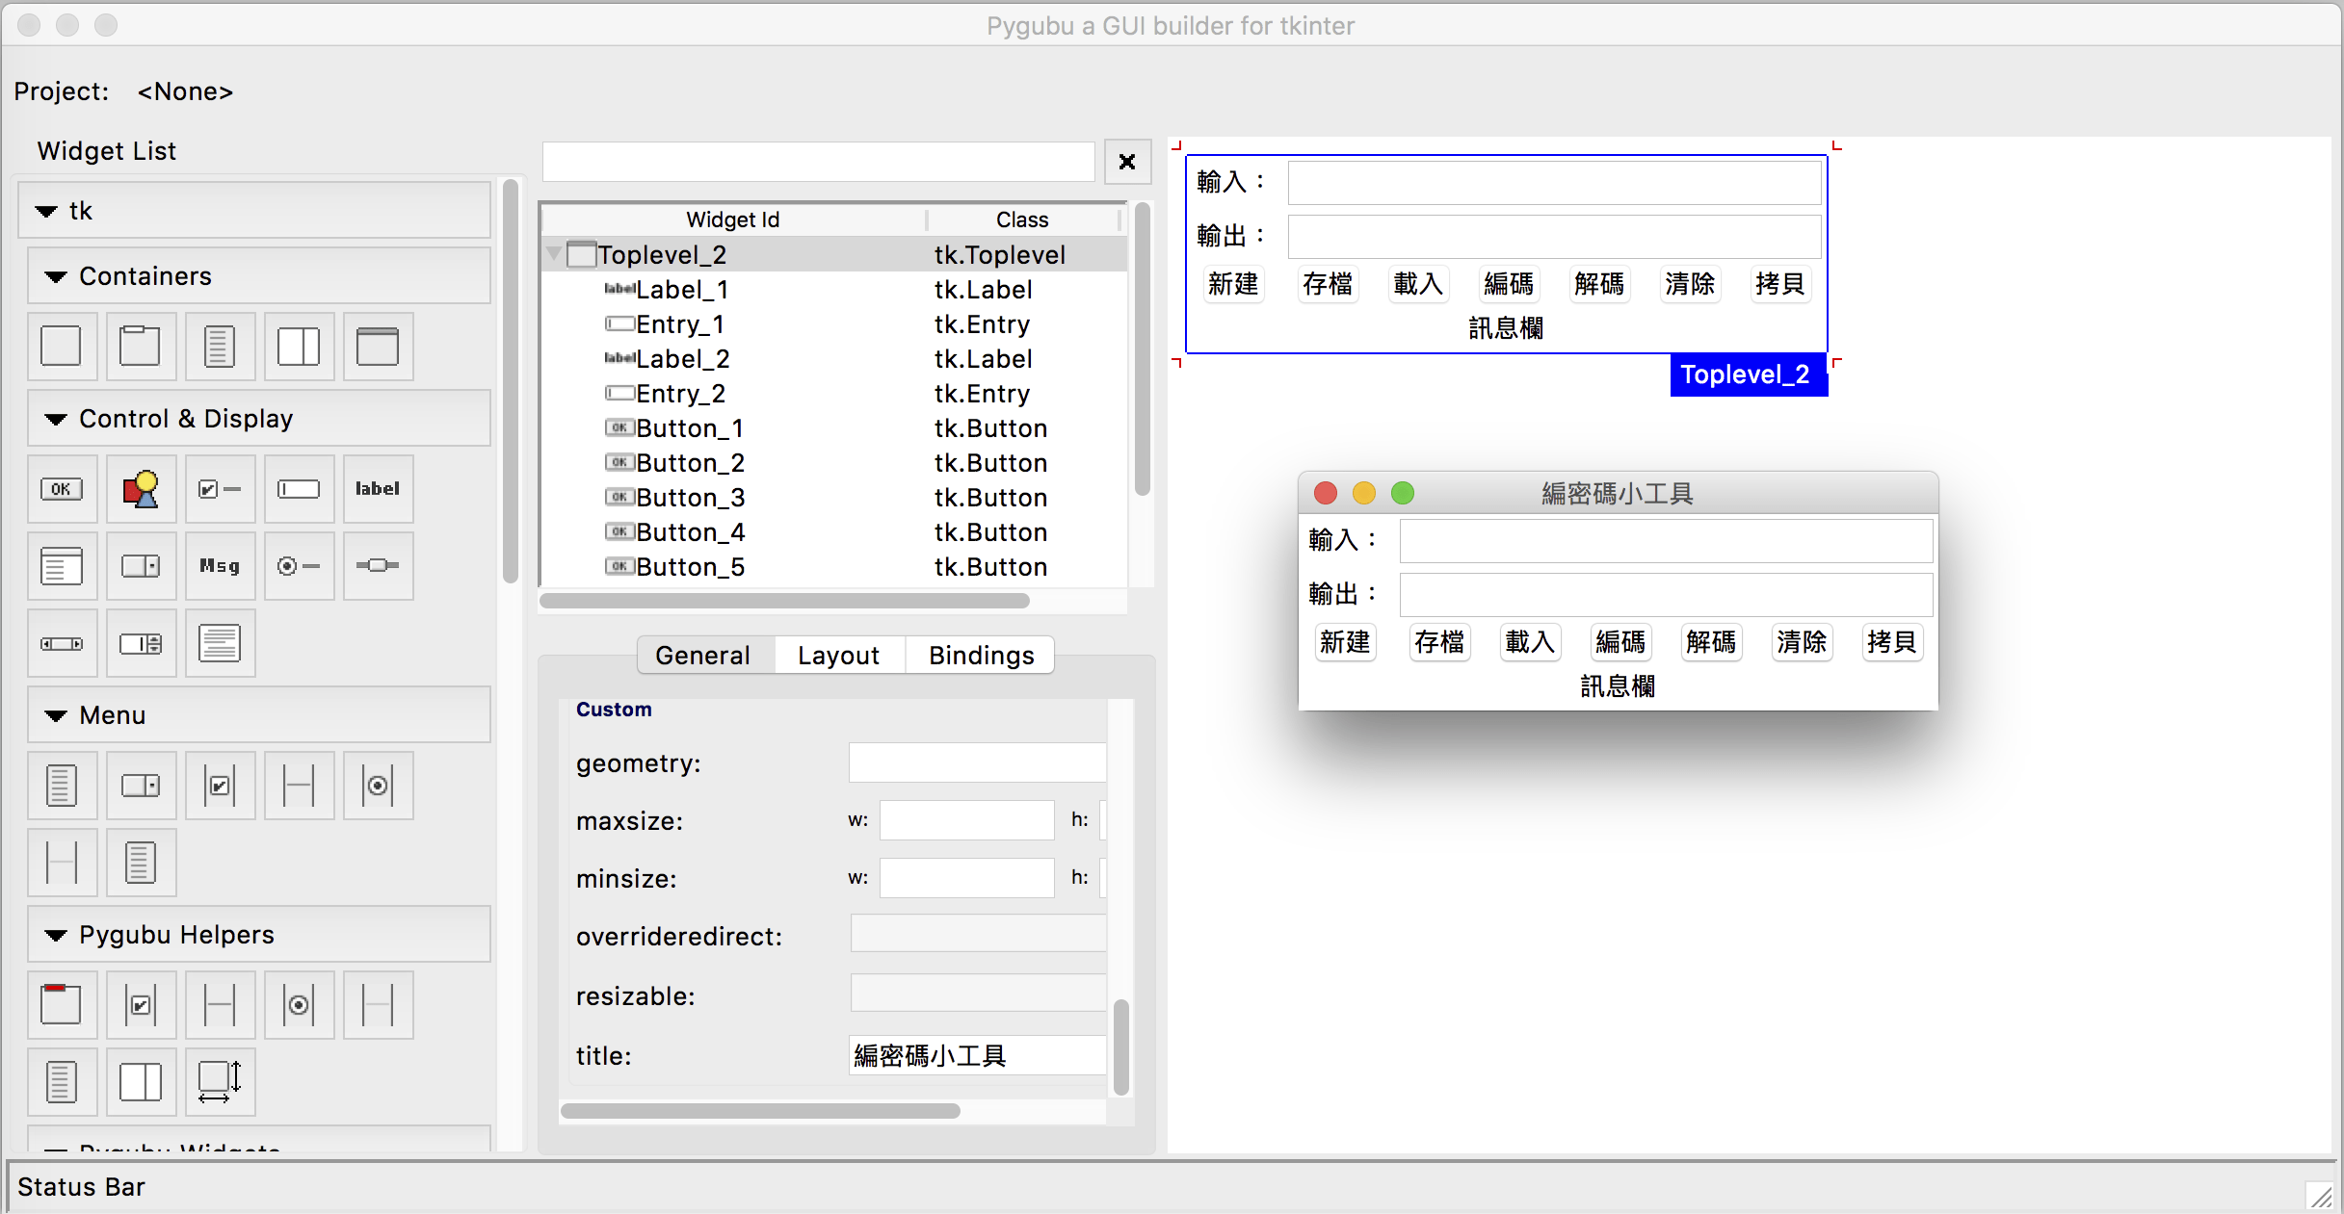
Task: Clear the widget filter with X button
Action: tap(1127, 162)
